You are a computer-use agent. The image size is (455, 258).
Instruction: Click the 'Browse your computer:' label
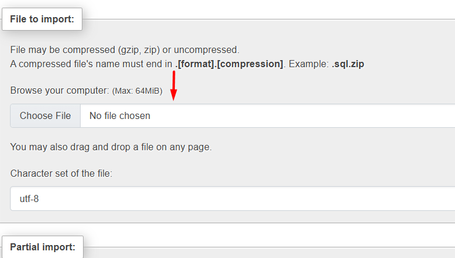[x=59, y=91]
